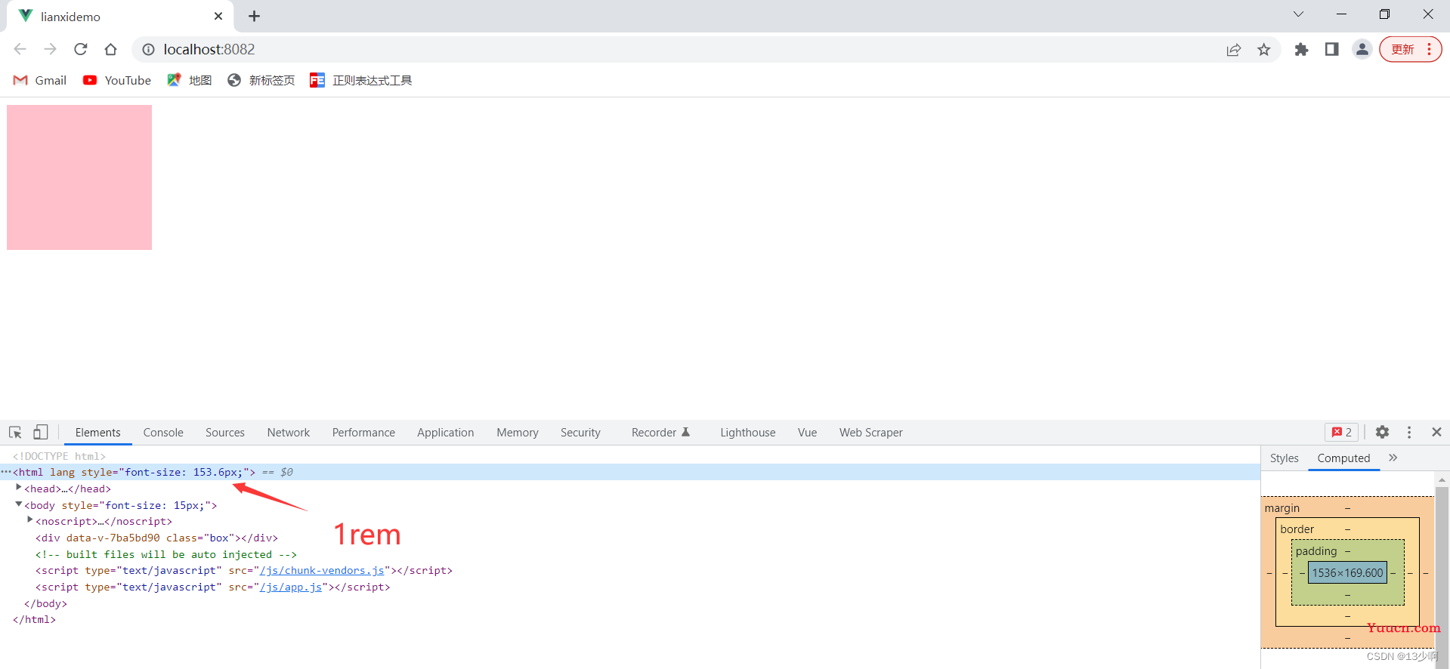Click the 1536×169.600 content box

pyautogui.click(x=1347, y=573)
